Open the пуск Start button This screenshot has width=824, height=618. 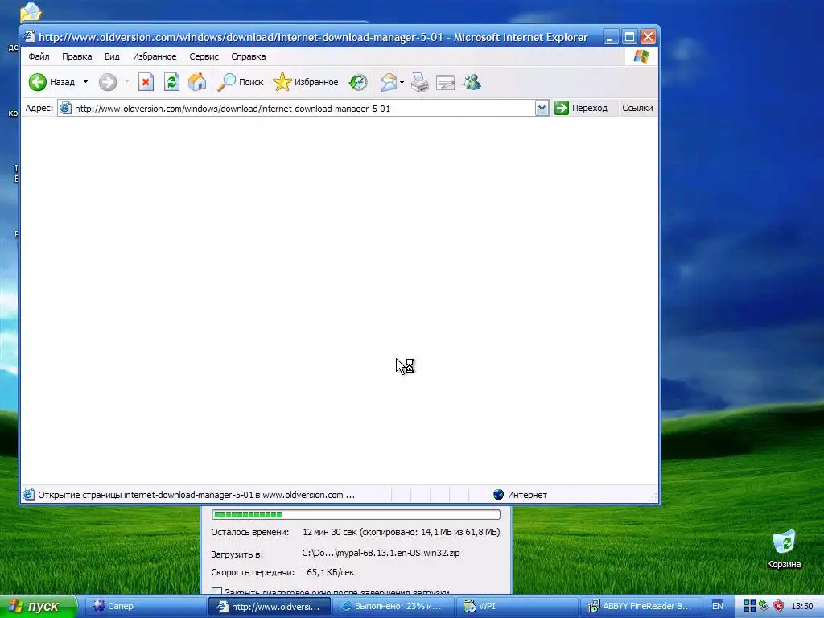[39, 606]
